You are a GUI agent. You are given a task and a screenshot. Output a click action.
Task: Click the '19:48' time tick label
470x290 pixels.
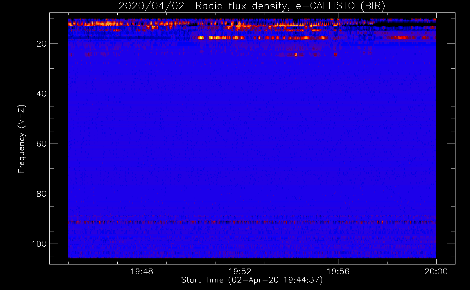(142, 272)
